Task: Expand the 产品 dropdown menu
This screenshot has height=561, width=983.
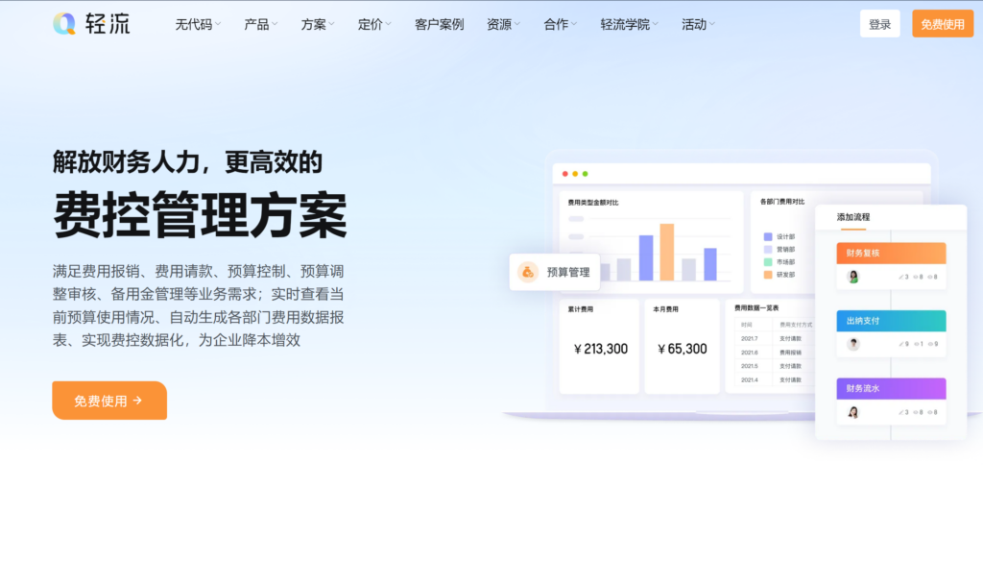Action: (255, 24)
